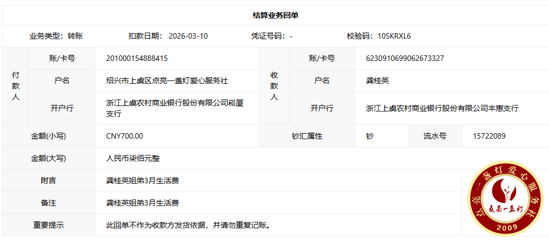This screenshot has height=243, width=549.
Task: Click the 钞汇属性 value 钞
Action: point(370,136)
